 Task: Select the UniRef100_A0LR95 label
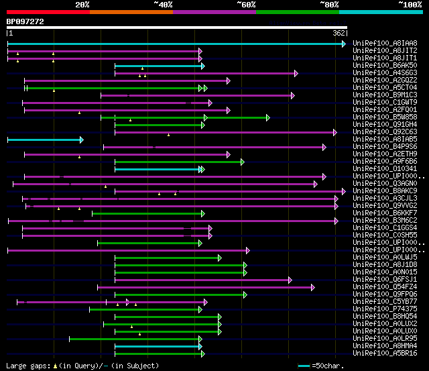[x=385, y=339]
